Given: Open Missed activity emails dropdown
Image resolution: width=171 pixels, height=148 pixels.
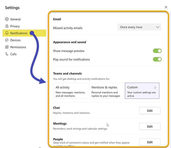Looking at the screenshot, I should (139, 27).
